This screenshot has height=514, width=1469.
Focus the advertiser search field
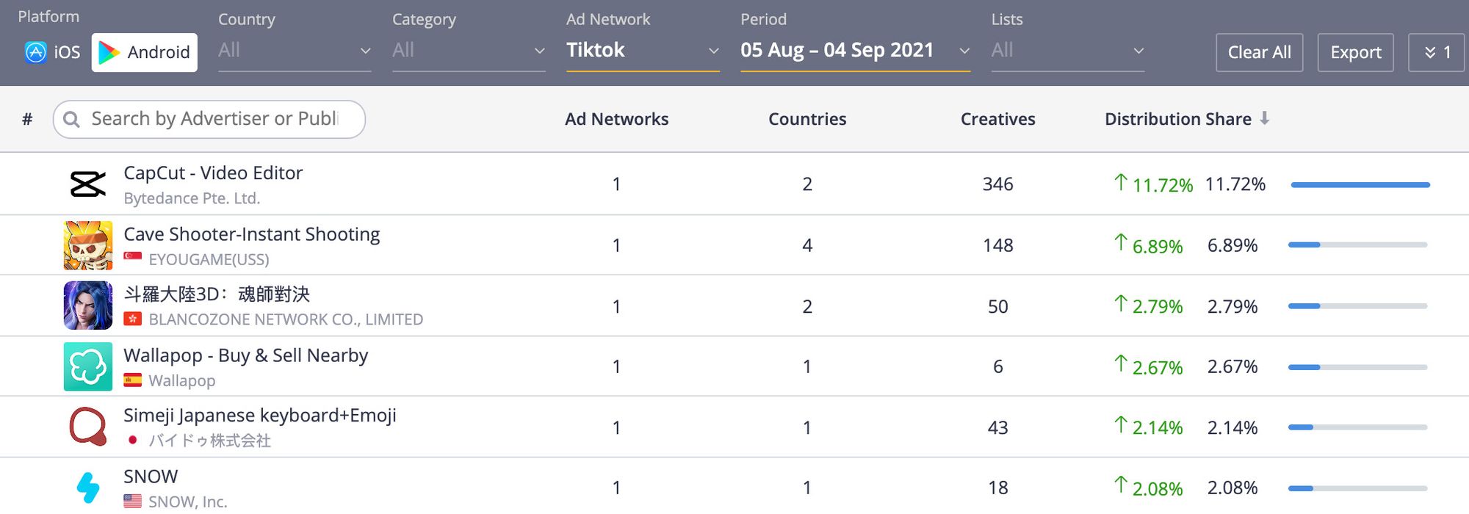(209, 119)
